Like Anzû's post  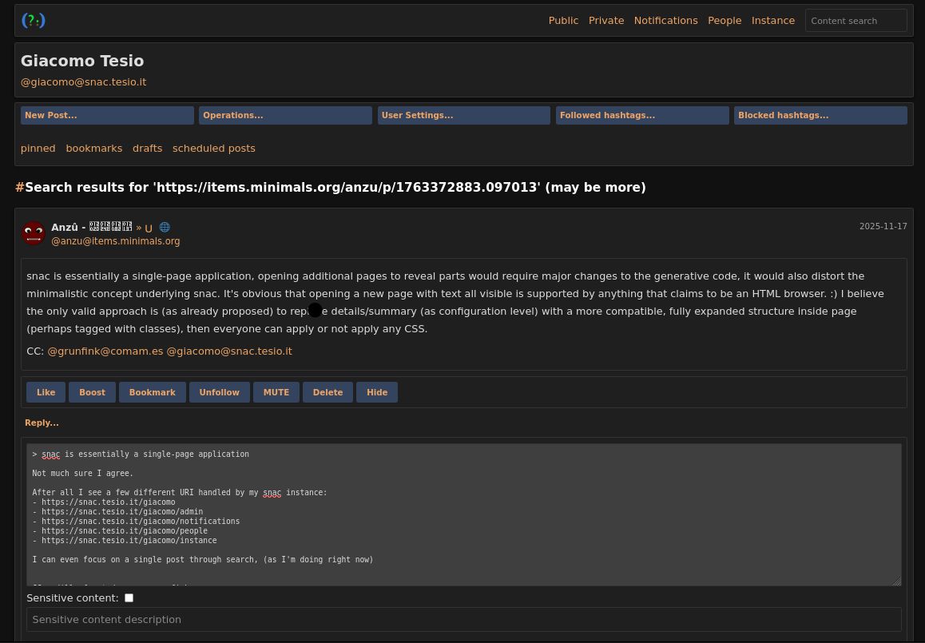[x=46, y=392]
